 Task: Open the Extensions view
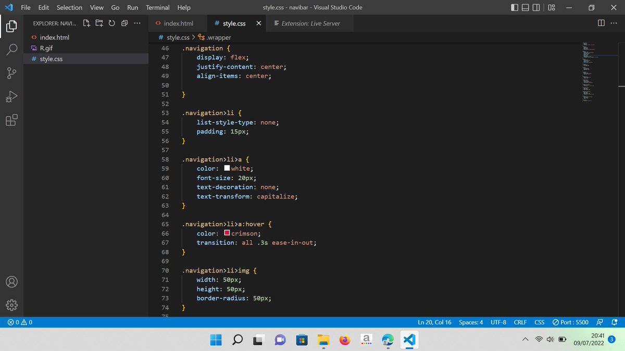point(11,120)
